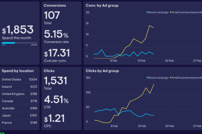The height and width of the screenshot is (134, 202).
Task: Click the Spend by location widget title
Action: click(x=18, y=71)
